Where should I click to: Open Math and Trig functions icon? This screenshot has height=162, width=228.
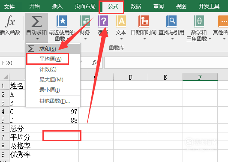click(198, 21)
